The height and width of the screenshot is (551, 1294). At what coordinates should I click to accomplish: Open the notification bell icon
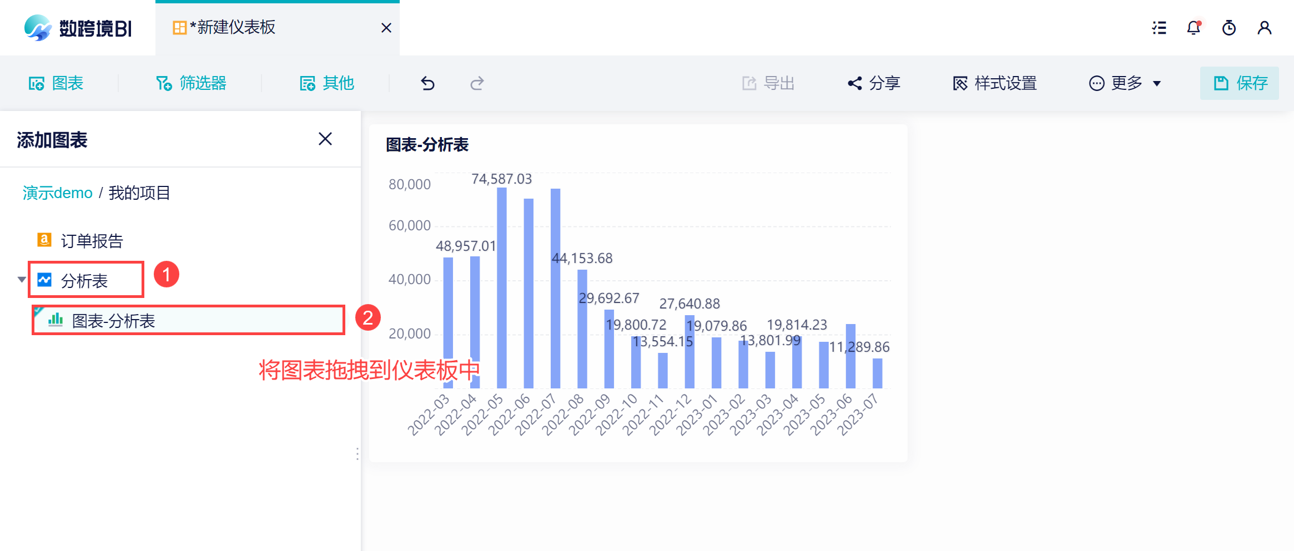(1194, 28)
